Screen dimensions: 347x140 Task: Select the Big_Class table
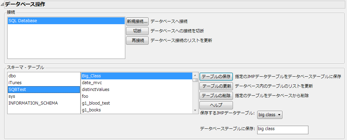click(137, 76)
